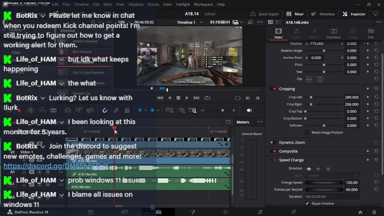This screenshot has width=384, height=216.
Task: Switch to Inspector Transition tab
Action: 334,34
